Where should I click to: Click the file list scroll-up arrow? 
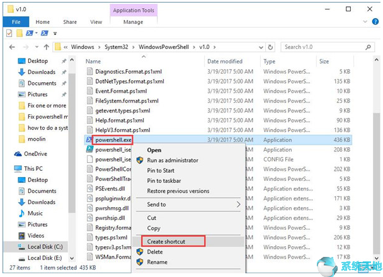pyautogui.click(x=377, y=60)
